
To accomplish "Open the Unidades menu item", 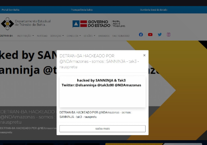I will (x=104, y=36).
